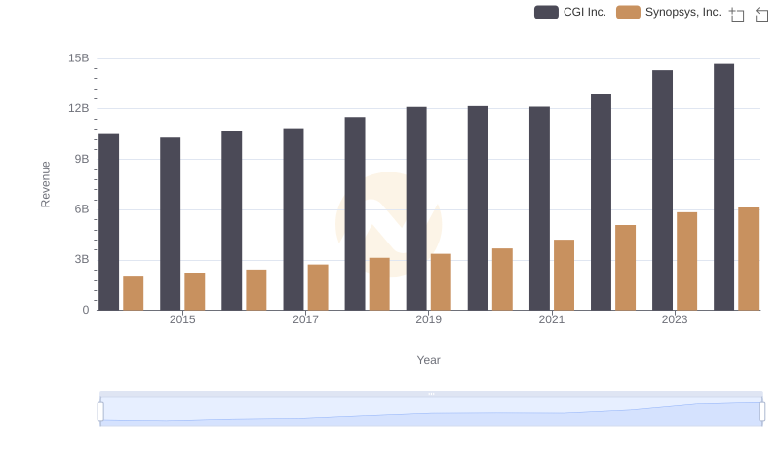Screen dimensions: 780x449
Task: Click the x-axis label 2021
Action: 552,319
